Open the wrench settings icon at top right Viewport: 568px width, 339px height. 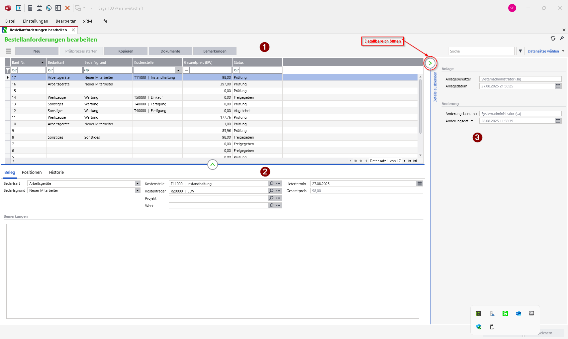[562, 38]
